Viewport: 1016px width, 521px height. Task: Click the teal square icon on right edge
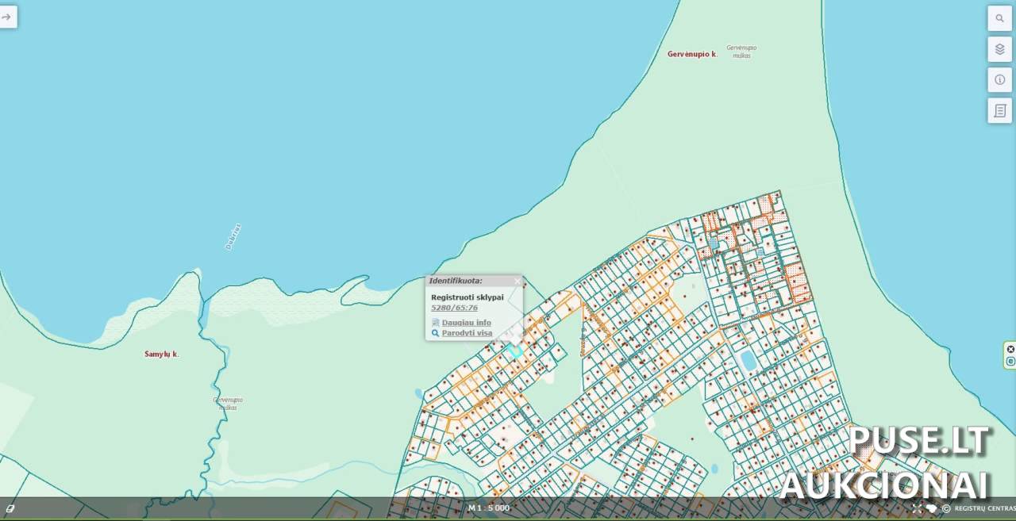point(1010,362)
